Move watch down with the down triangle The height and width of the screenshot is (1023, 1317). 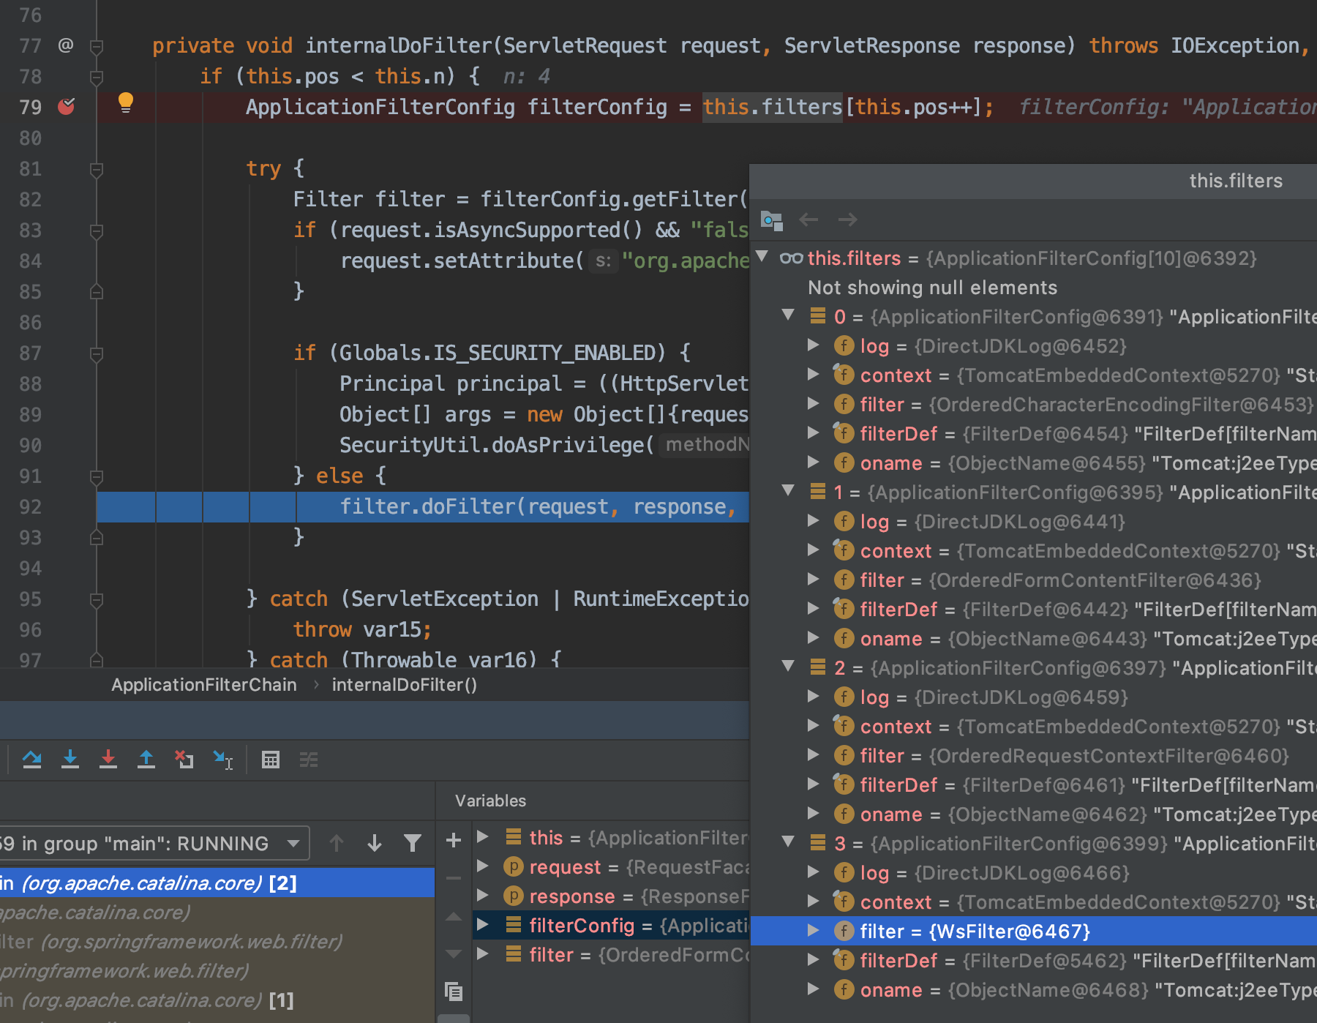coord(454,954)
